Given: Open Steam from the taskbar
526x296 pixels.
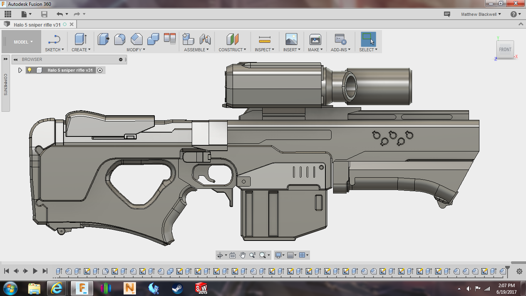Looking at the screenshot, I should coord(178,288).
